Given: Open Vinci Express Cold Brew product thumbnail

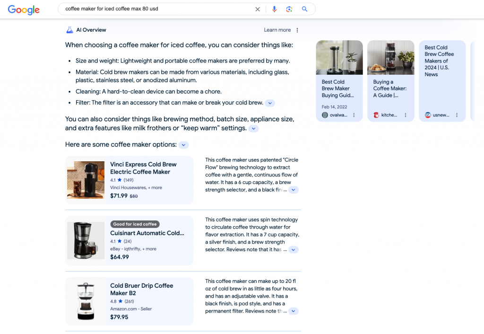Looking at the screenshot, I should point(86,180).
